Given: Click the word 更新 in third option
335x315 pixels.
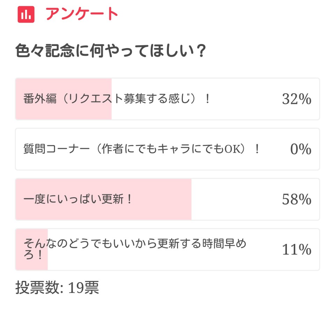Looking at the screenshot, I should pos(112,200).
